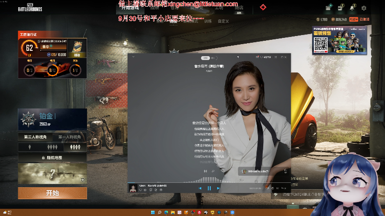This screenshot has width=385, height=216.
Task: Click the 领取 claim reward button
Action: 77,55
